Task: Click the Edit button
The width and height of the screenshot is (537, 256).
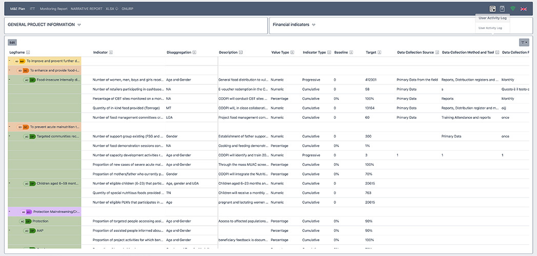Action: pos(12,42)
